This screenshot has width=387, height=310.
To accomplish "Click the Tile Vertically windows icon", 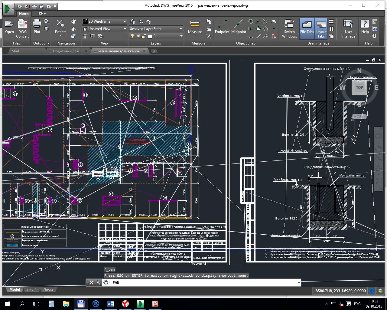I will pyautogui.click(x=331, y=29).
